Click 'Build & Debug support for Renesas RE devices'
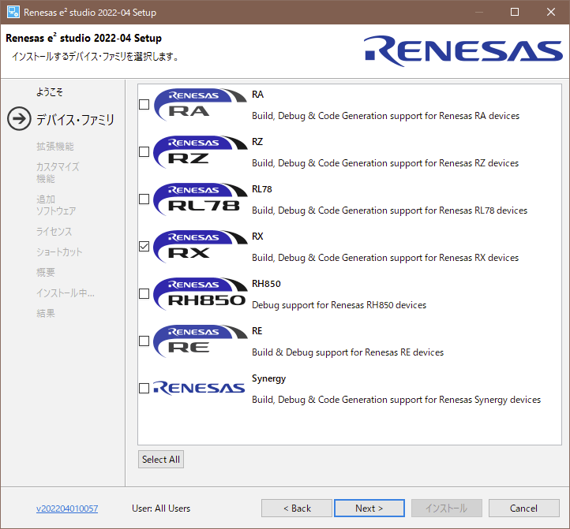 tap(348, 352)
